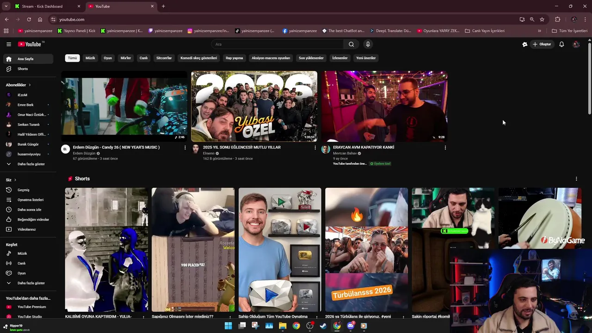Open Tüm Yer İşaretleri bookmarks folder

click(x=570, y=31)
